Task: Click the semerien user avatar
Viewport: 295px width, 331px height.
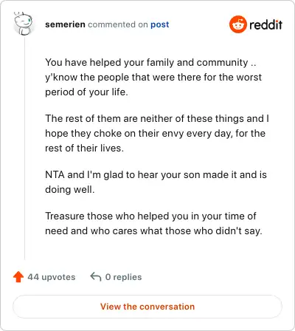Action: coord(23,24)
